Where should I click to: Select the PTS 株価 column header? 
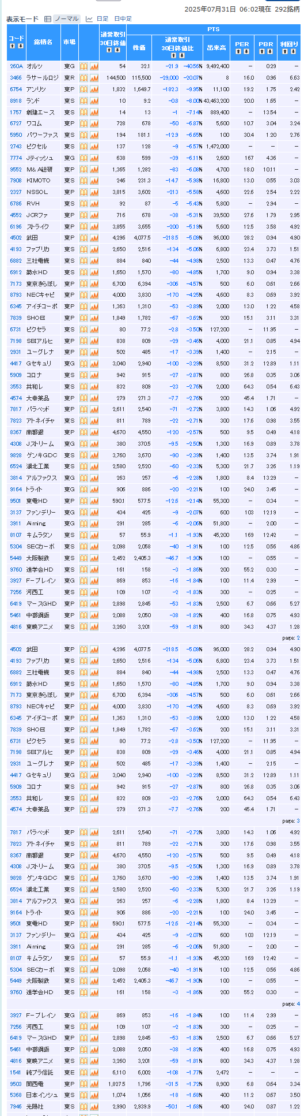pyautogui.click(x=139, y=48)
